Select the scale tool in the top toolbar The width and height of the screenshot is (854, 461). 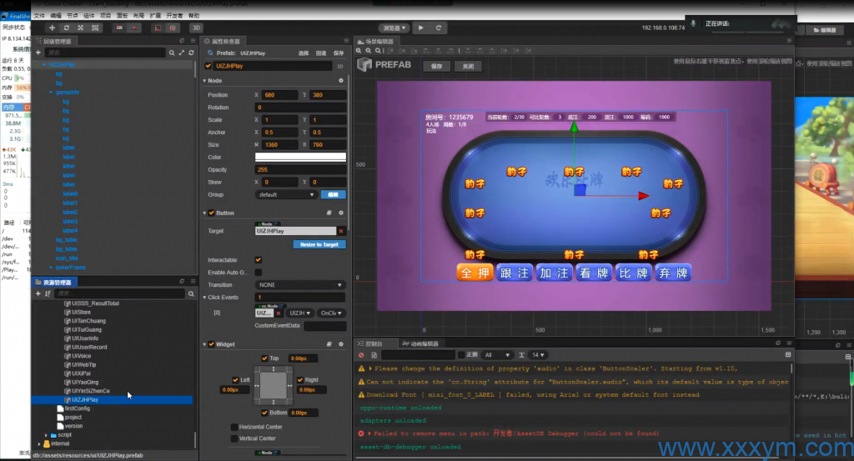point(81,28)
